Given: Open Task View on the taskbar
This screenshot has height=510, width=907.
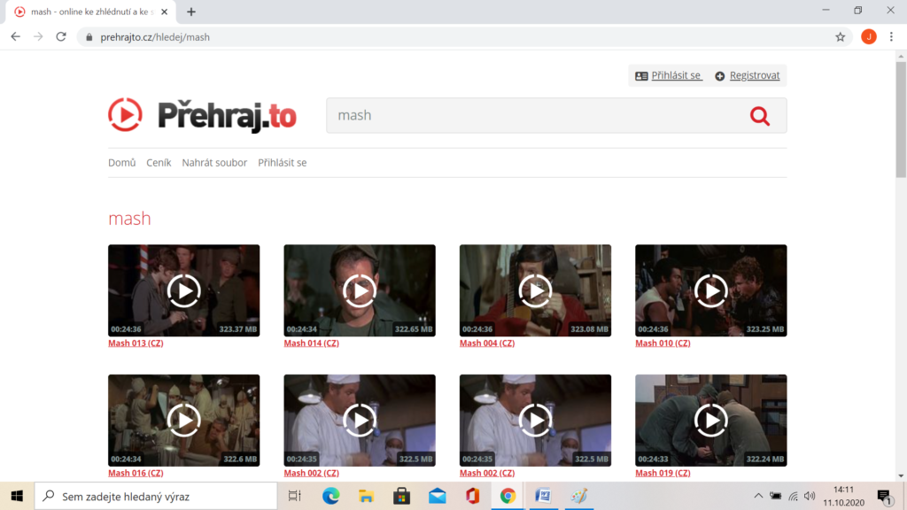Looking at the screenshot, I should click(295, 496).
